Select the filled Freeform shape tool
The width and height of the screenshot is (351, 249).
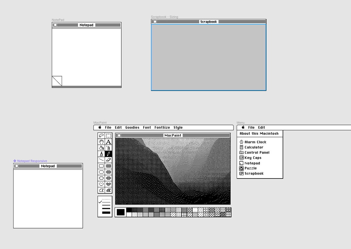coord(109,184)
